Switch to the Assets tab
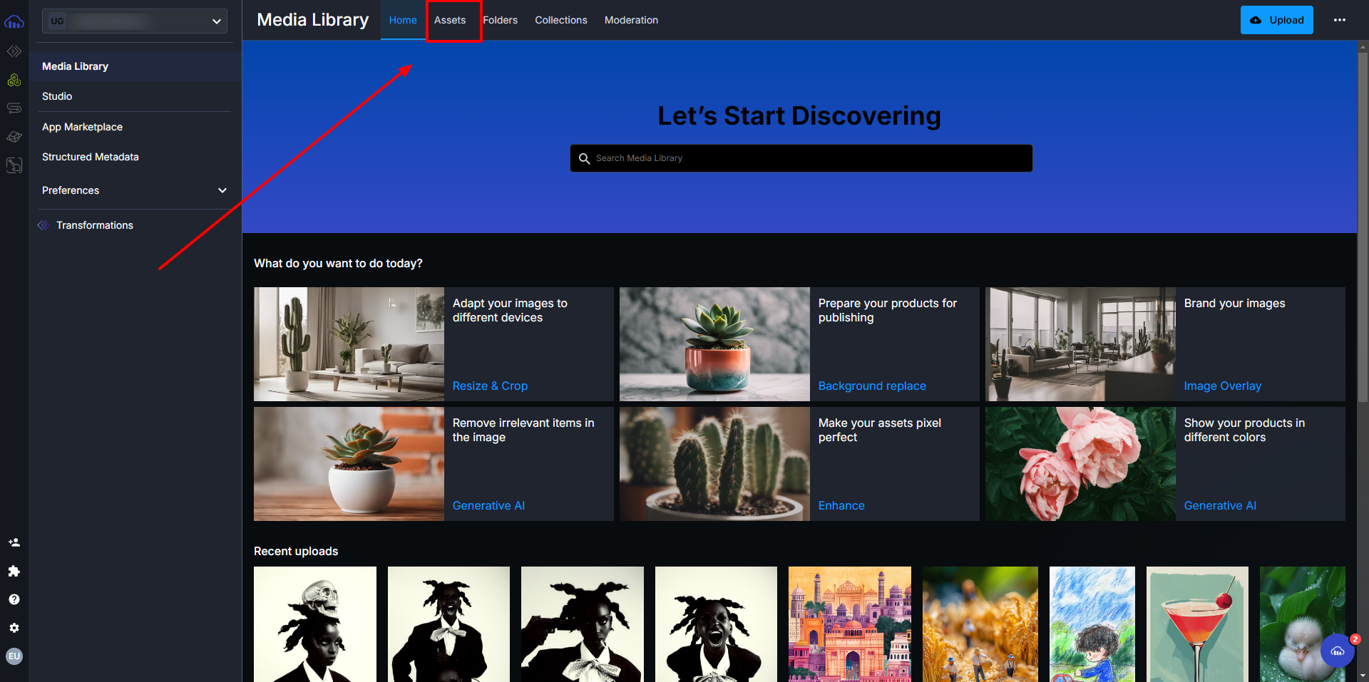 pos(449,20)
